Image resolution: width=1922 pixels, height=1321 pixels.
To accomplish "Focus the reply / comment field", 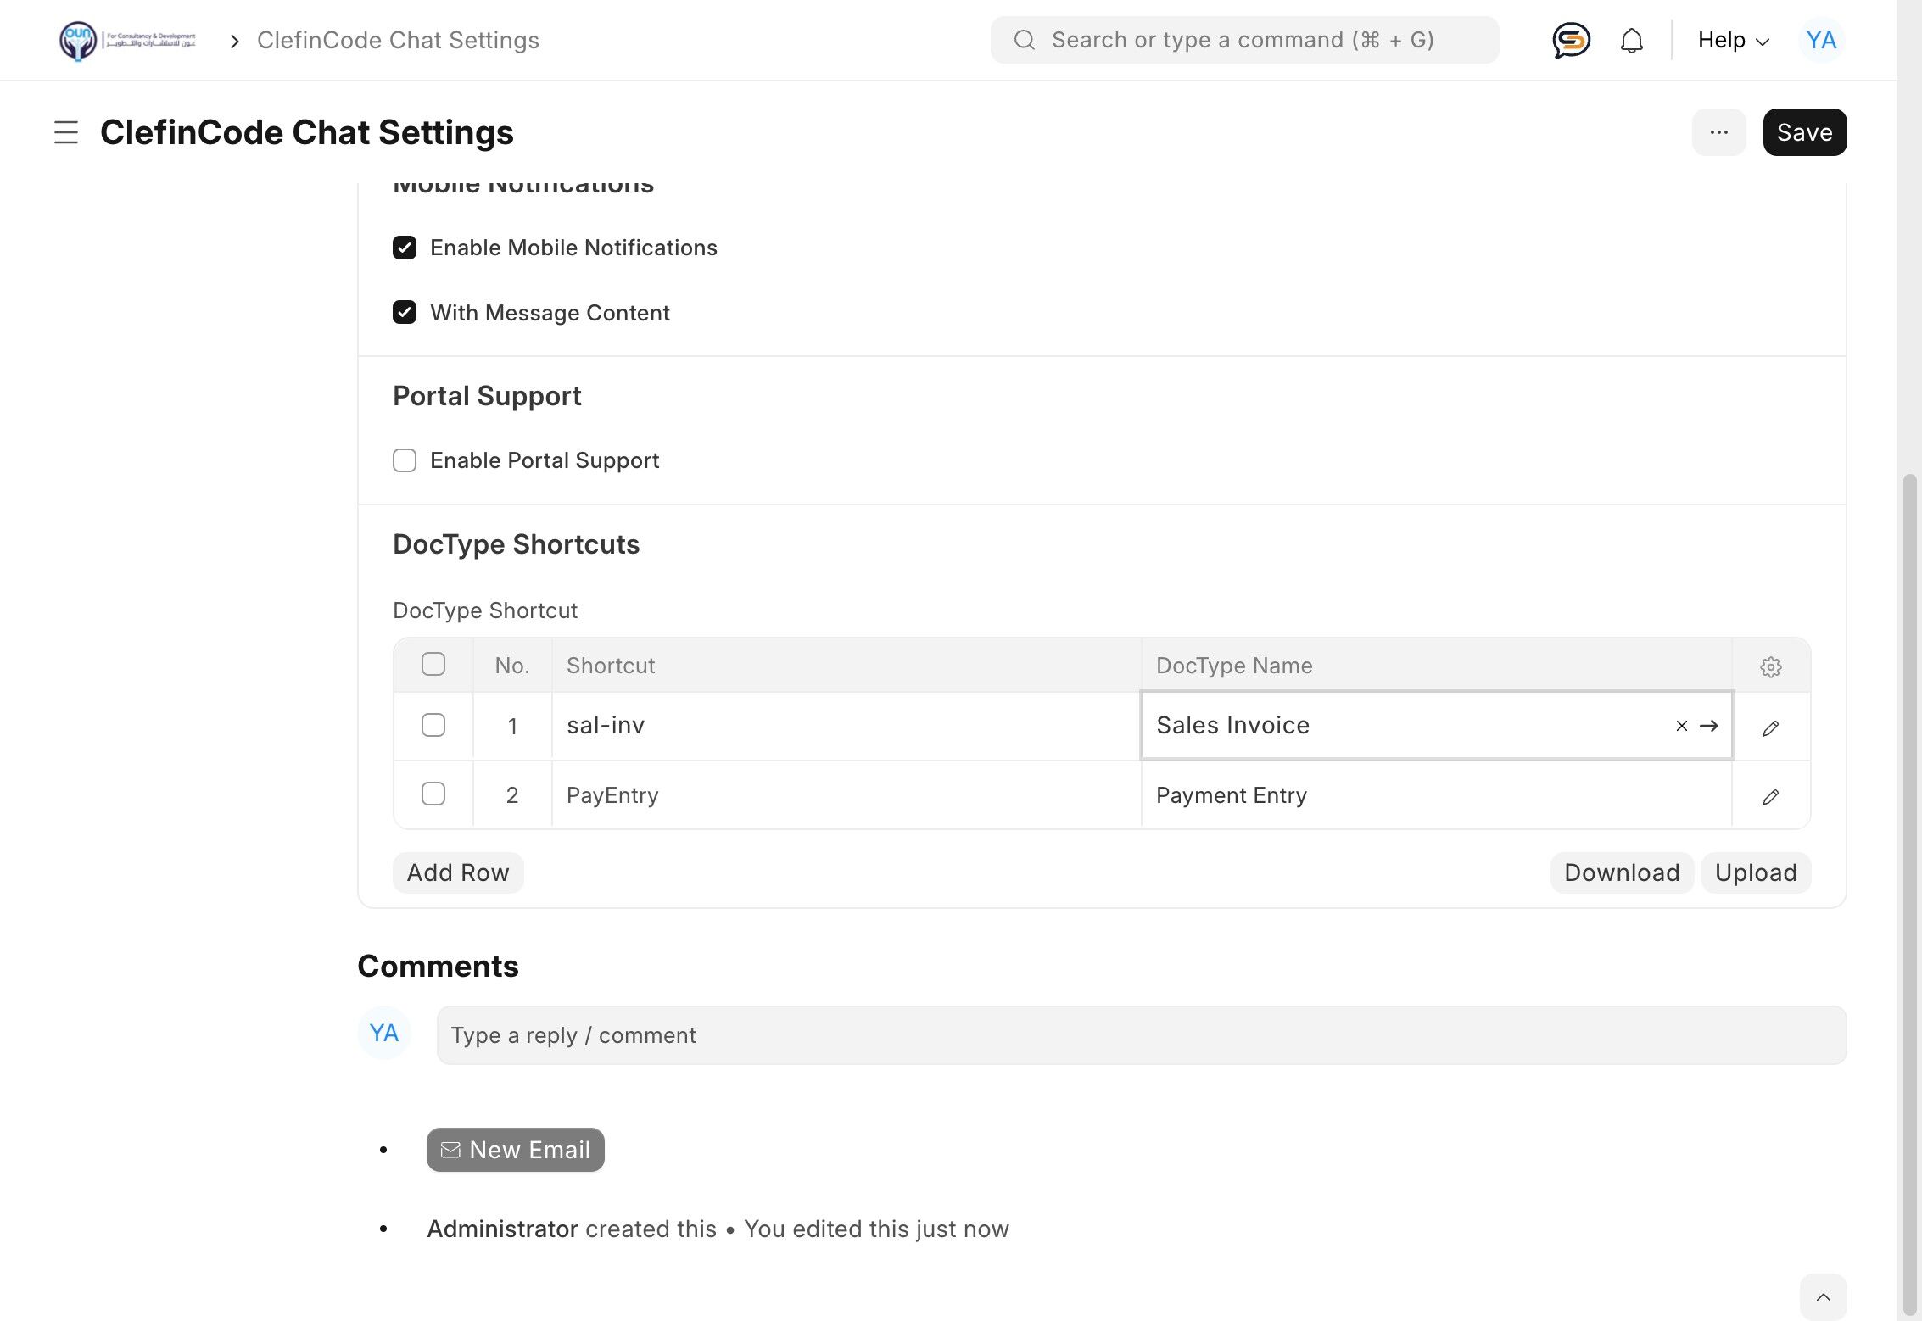I will click(x=1141, y=1035).
